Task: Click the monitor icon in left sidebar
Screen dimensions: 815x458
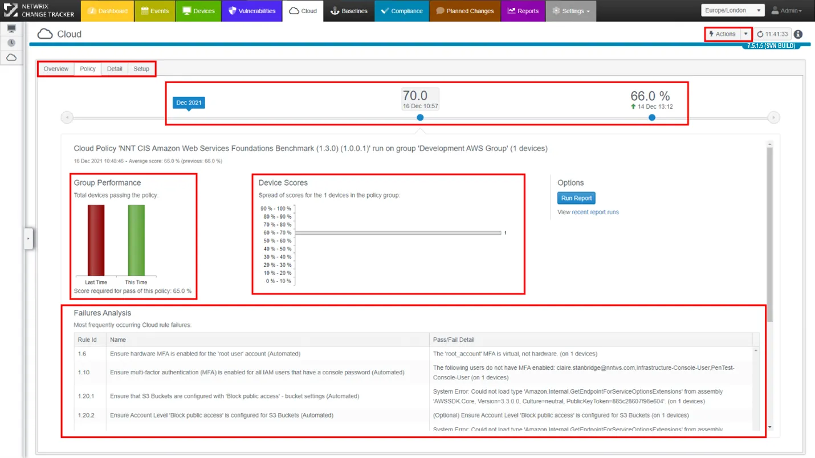Action: coord(11,28)
